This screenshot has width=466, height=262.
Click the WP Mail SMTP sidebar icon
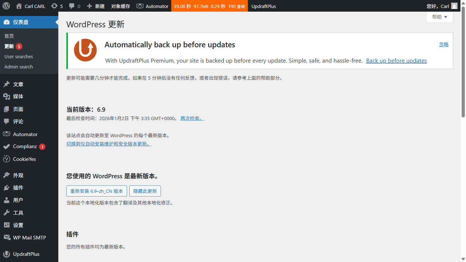tap(7, 237)
